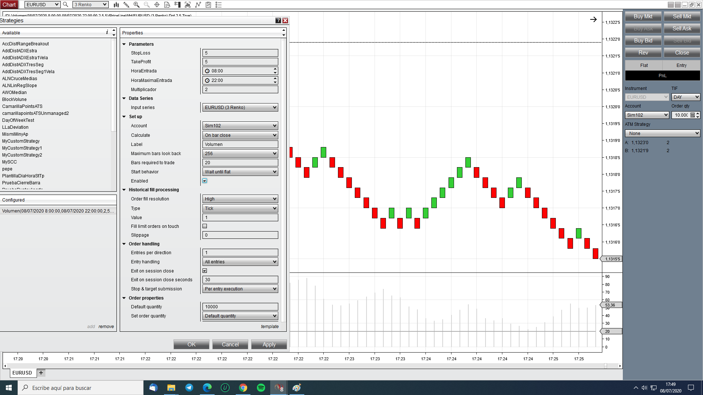Open the Data Box icon

pos(167,5)
